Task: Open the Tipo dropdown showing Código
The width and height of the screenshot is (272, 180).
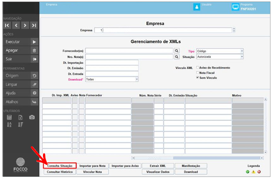Action: [x=220, y=51]
